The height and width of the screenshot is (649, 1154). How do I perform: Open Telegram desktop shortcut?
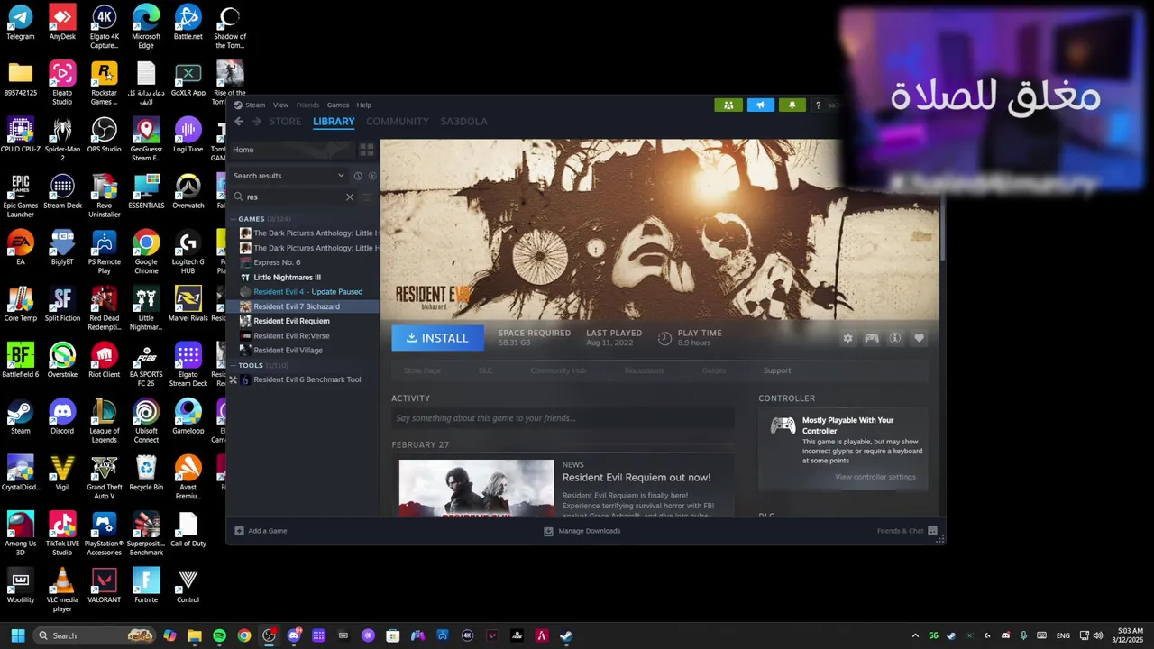pos(20,23)
